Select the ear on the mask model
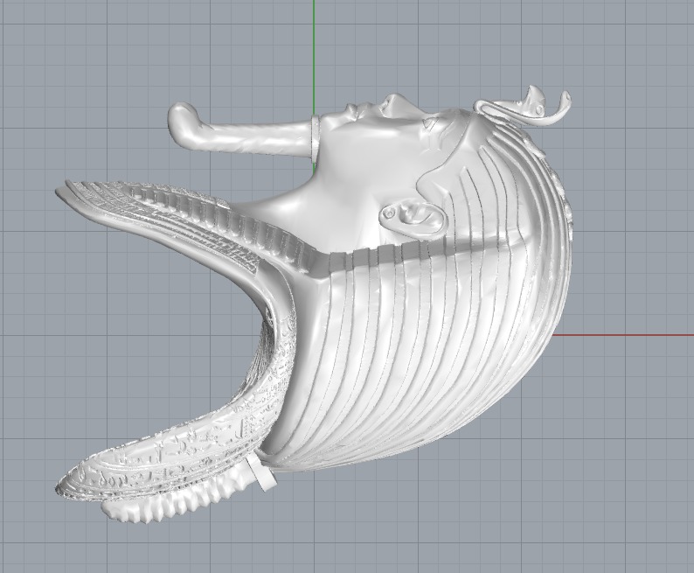This screenshot has height=573, width=694. [x=413, y=217]
